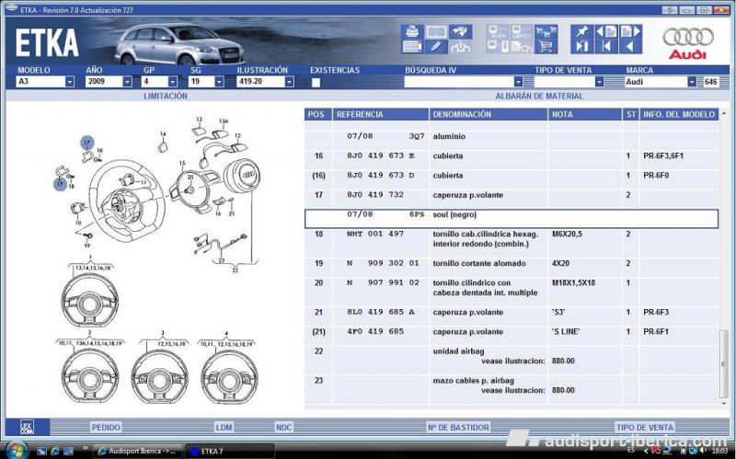This screenshot has width=736, height=459.
Task: Click the greyed computer icon next to ELSA
Action: tap(522, 31)
